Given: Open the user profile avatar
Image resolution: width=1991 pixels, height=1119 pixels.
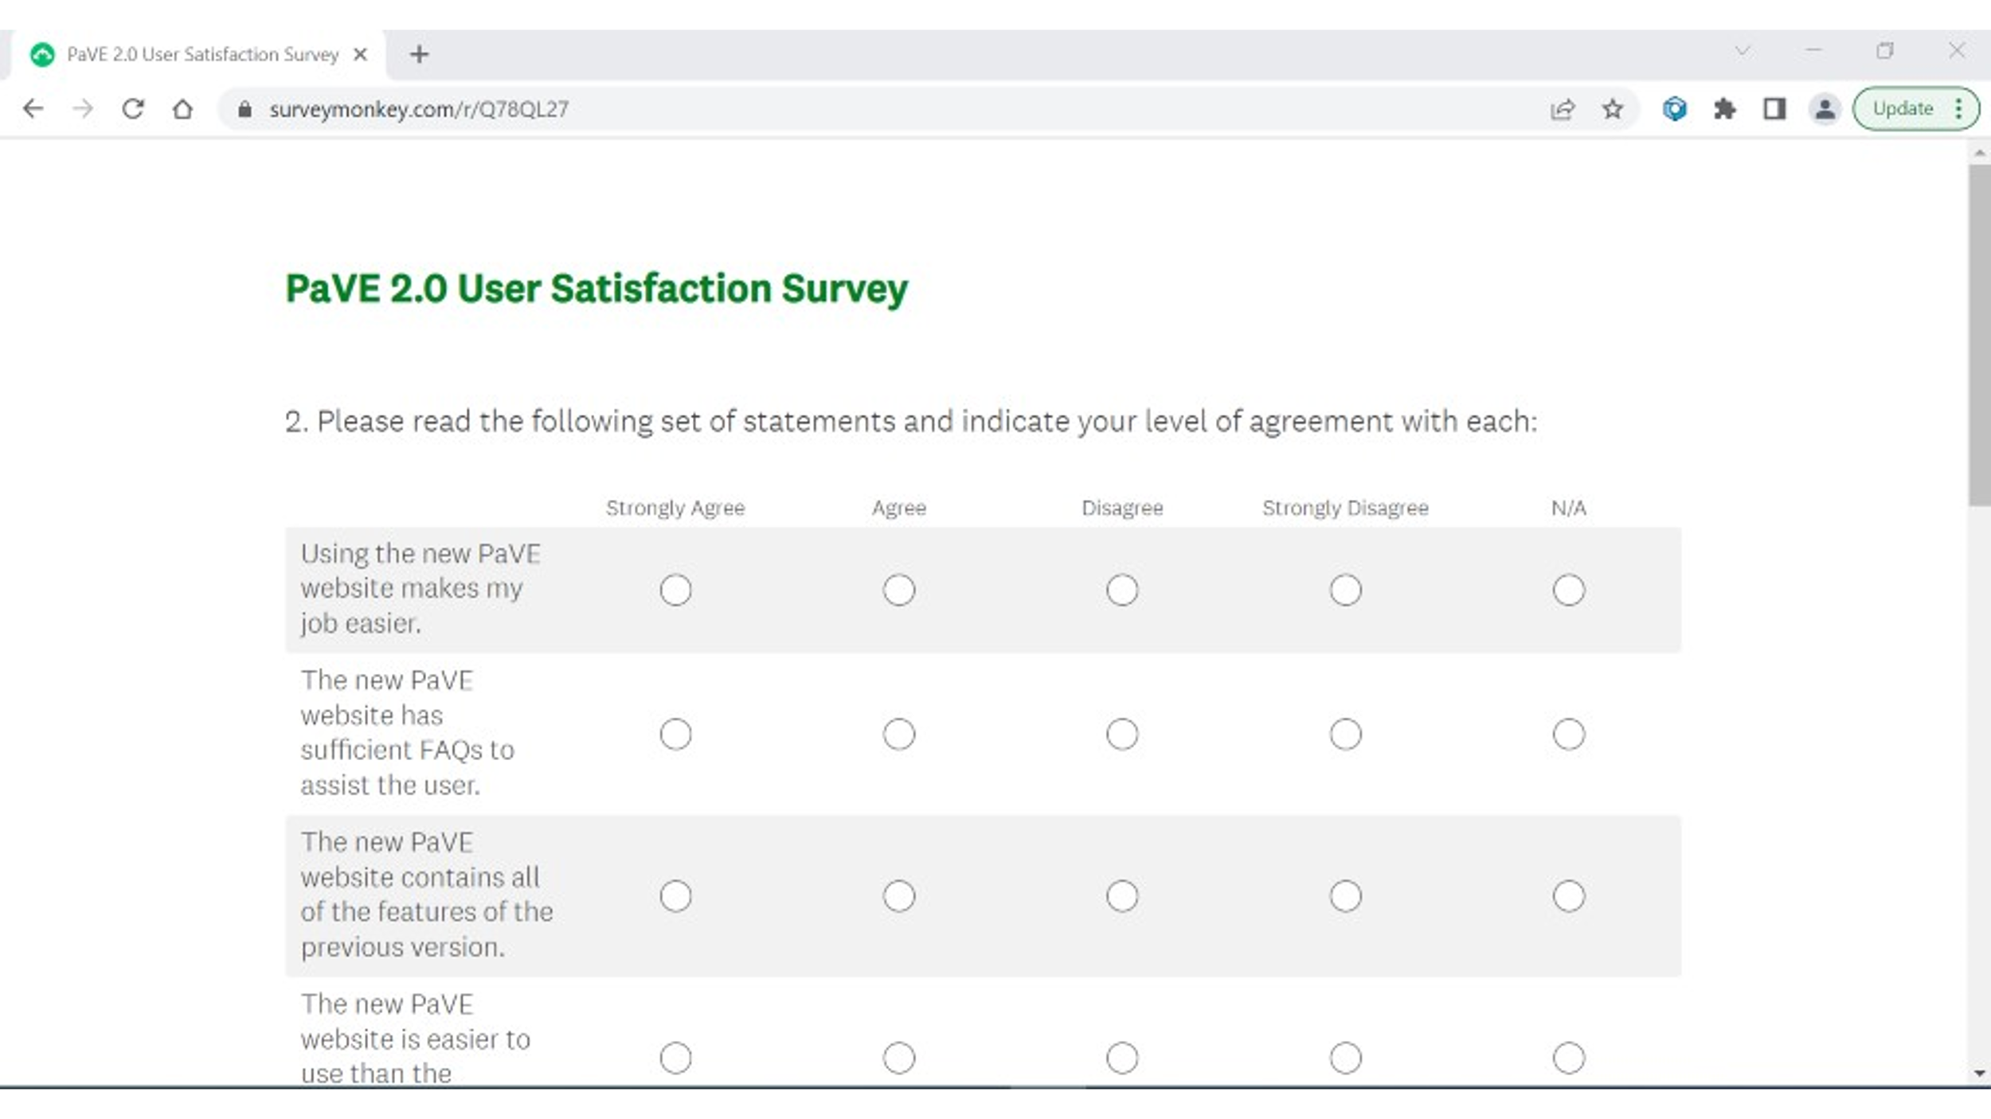Looking at the screenshot, I should pyautogui.click(x=1825, y=108).
